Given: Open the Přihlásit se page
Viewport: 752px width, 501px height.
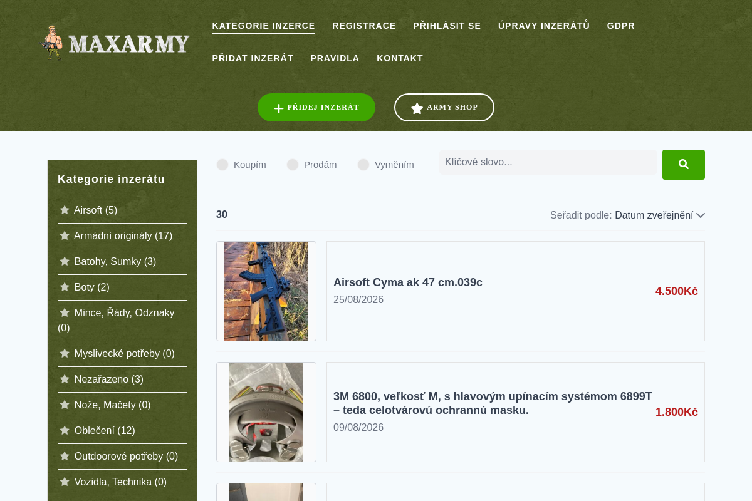Looking at the screenshot, I should (x=447, y=26).
